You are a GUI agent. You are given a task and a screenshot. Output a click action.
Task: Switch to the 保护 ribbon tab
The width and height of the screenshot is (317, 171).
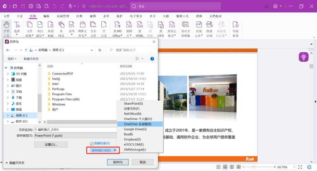click(x=119, y=16)
